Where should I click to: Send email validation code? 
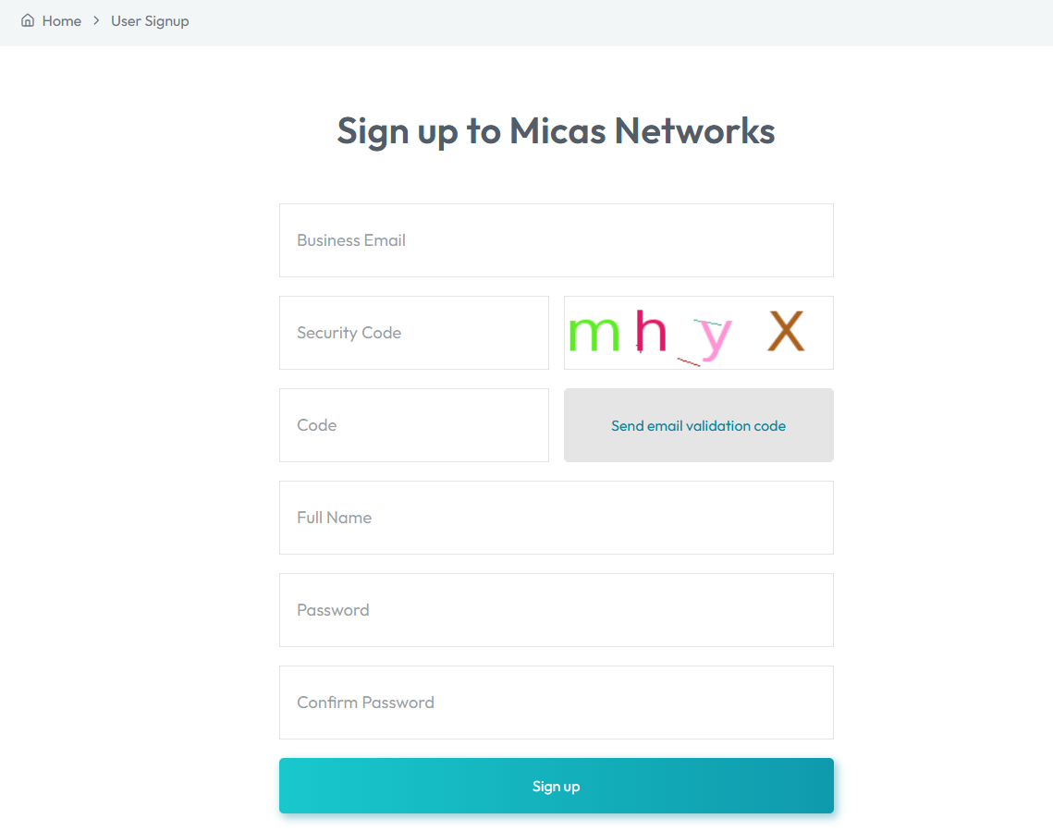(698, 425)
